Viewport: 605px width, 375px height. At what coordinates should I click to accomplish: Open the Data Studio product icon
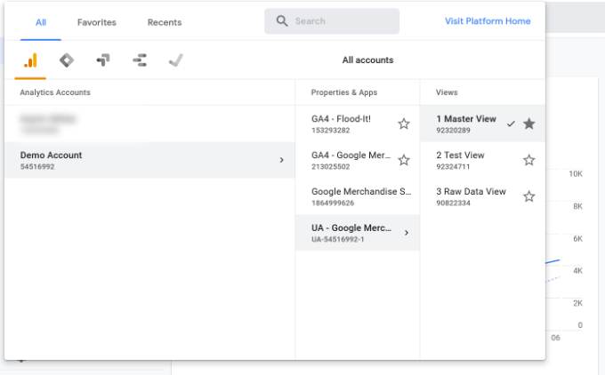[140, 60]
